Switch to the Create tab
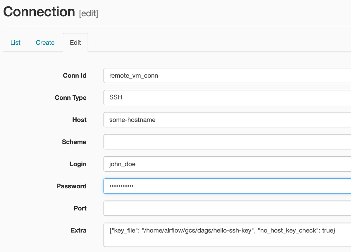The image size is (351, 252). [45, 42]
